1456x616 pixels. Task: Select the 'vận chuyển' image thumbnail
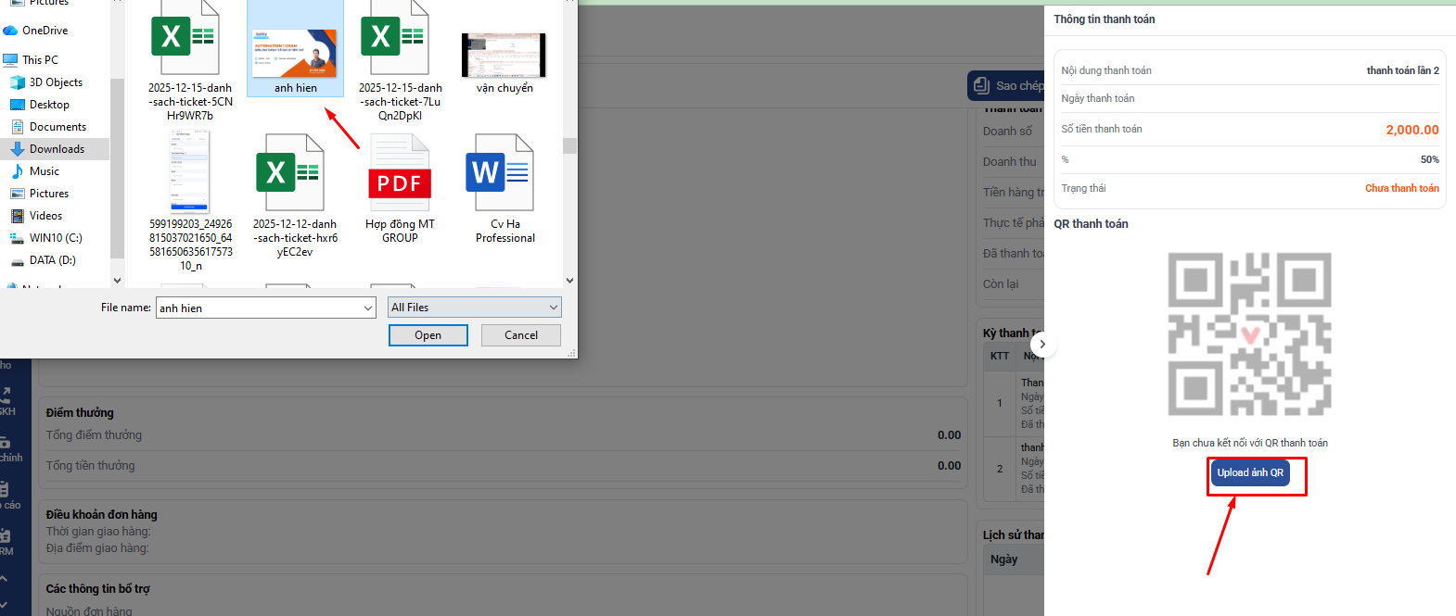[x=504, y=56]
